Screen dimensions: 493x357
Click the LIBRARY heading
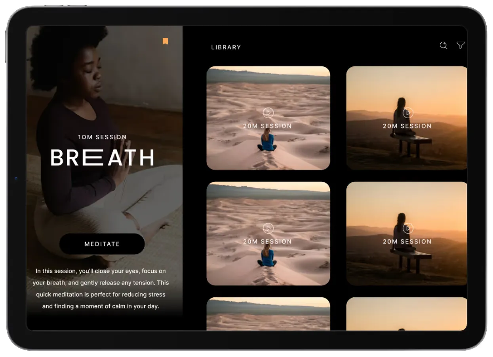[226, 47]
